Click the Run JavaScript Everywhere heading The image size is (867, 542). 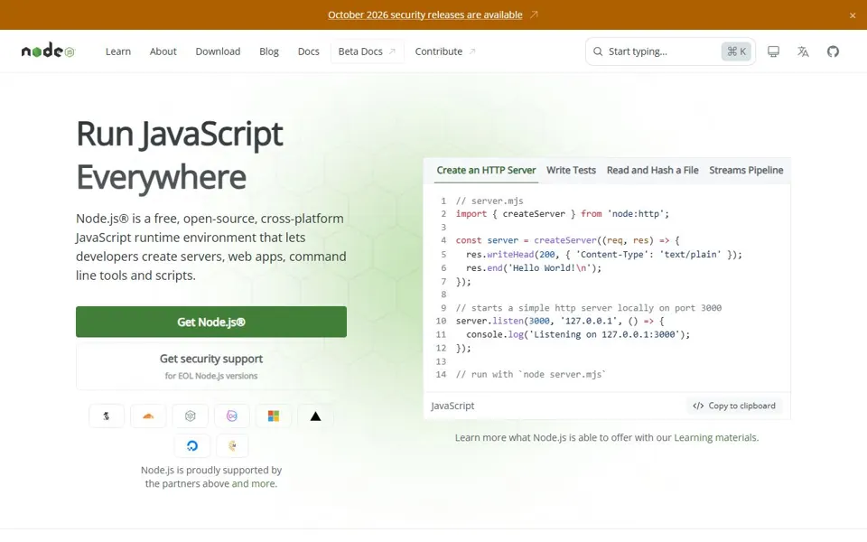click(179, 154)
